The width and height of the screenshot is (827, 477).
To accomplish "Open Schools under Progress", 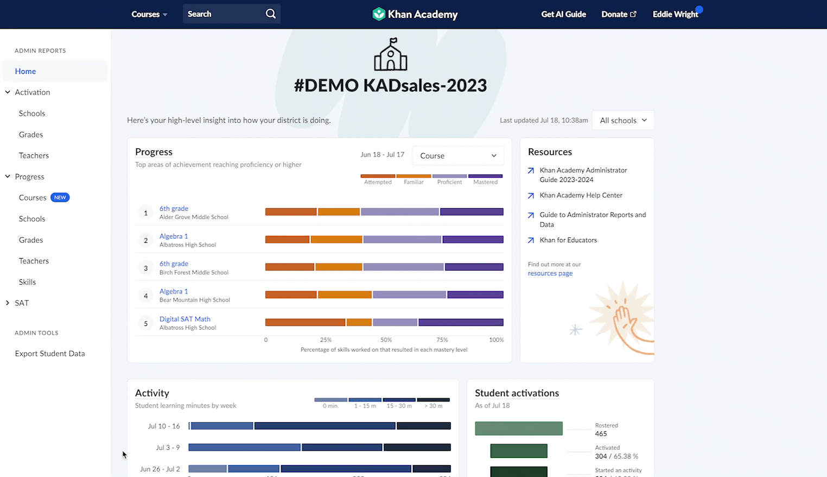I will click(x=32, y=219).
